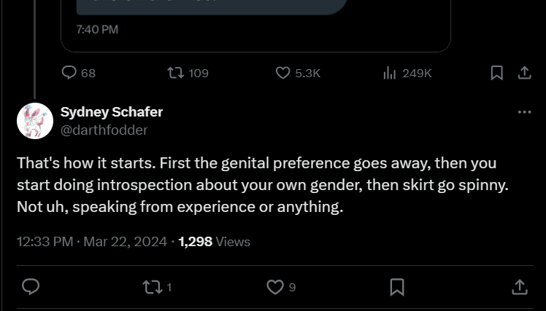Open Sydney Schafer's display name link

(111, 111)
